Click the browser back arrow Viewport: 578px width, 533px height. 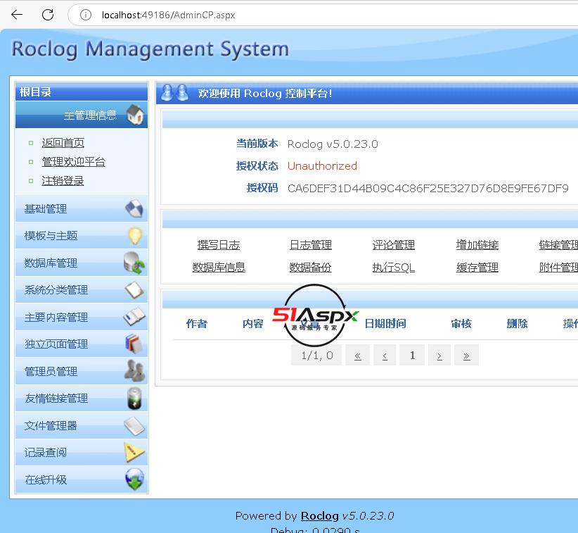pyautogui.click(x=17, y=15)
